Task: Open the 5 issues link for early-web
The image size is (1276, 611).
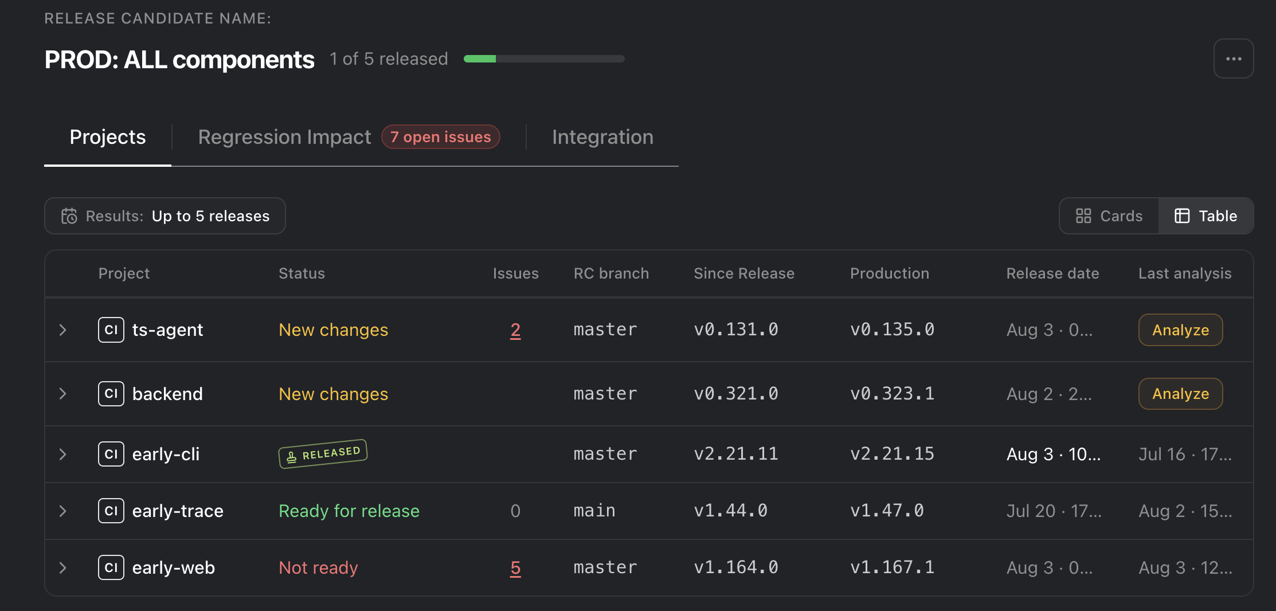Action: [515, 568]
